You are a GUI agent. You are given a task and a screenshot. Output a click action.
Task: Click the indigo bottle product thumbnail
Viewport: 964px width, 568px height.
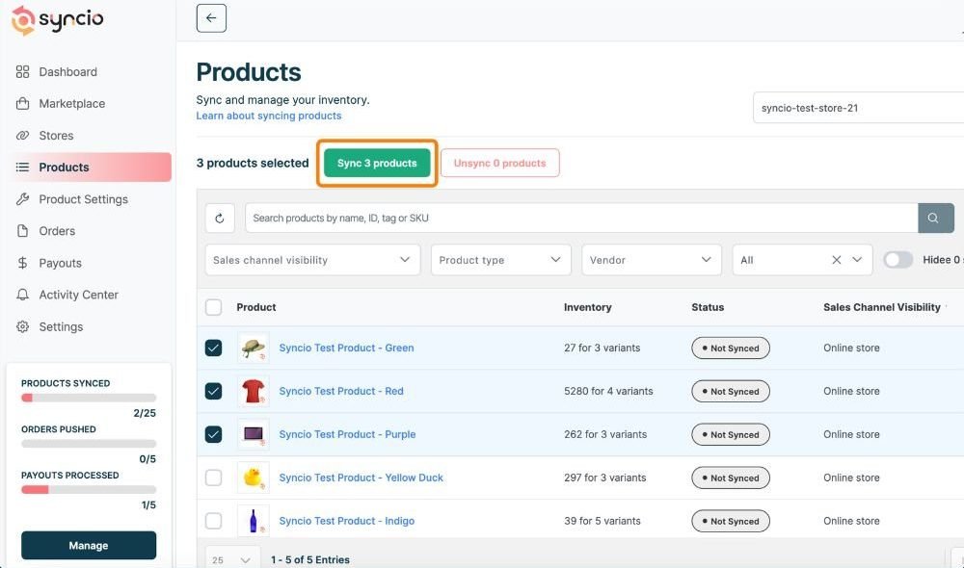tap(254, 521)
